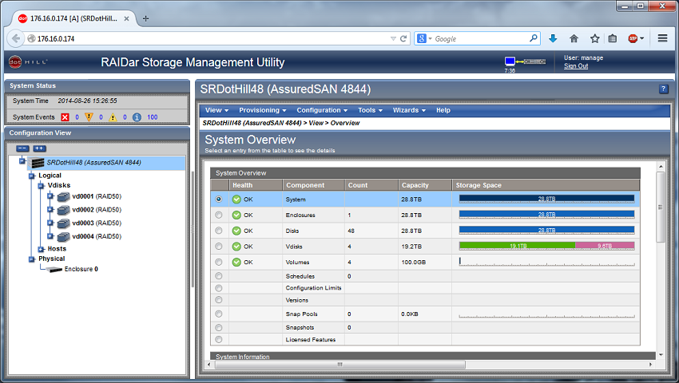Click the Google search field

[481, 38]
